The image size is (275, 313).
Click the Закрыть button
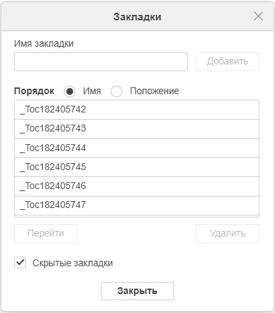(x=137, y=291)
